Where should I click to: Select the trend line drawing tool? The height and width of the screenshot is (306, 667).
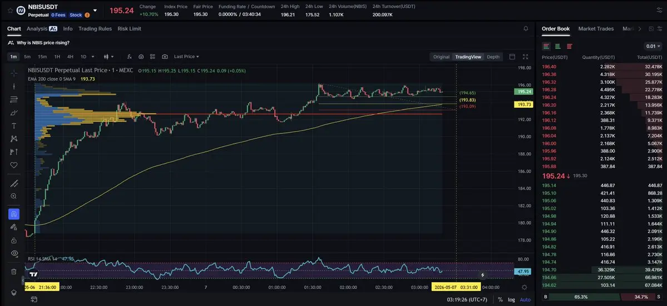click(13, 86)
